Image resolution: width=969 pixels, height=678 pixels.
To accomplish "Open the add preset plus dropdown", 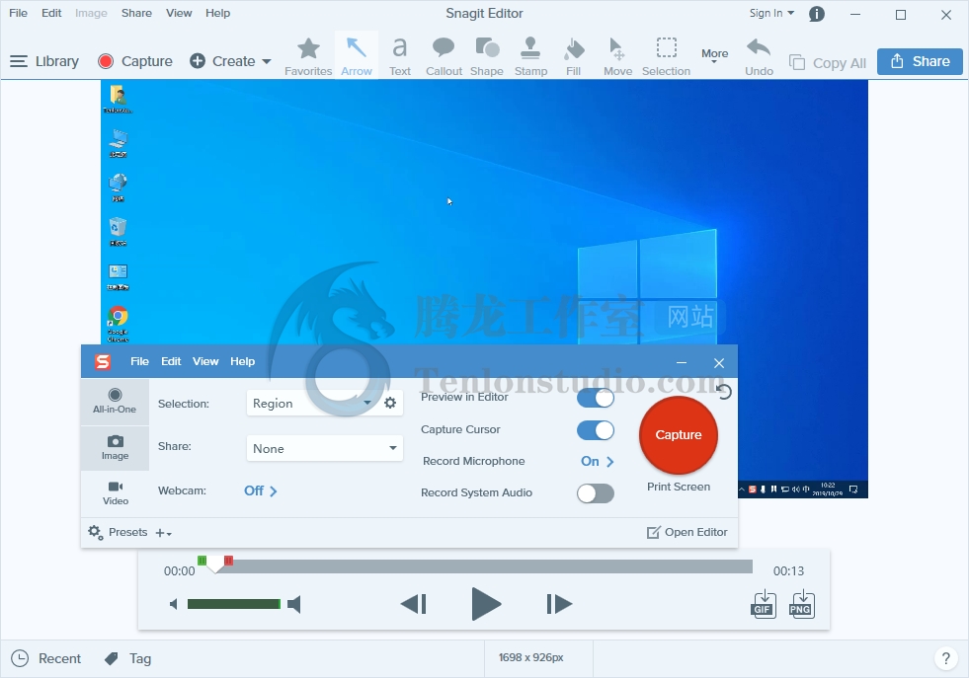I will click(x=163, y=533).
